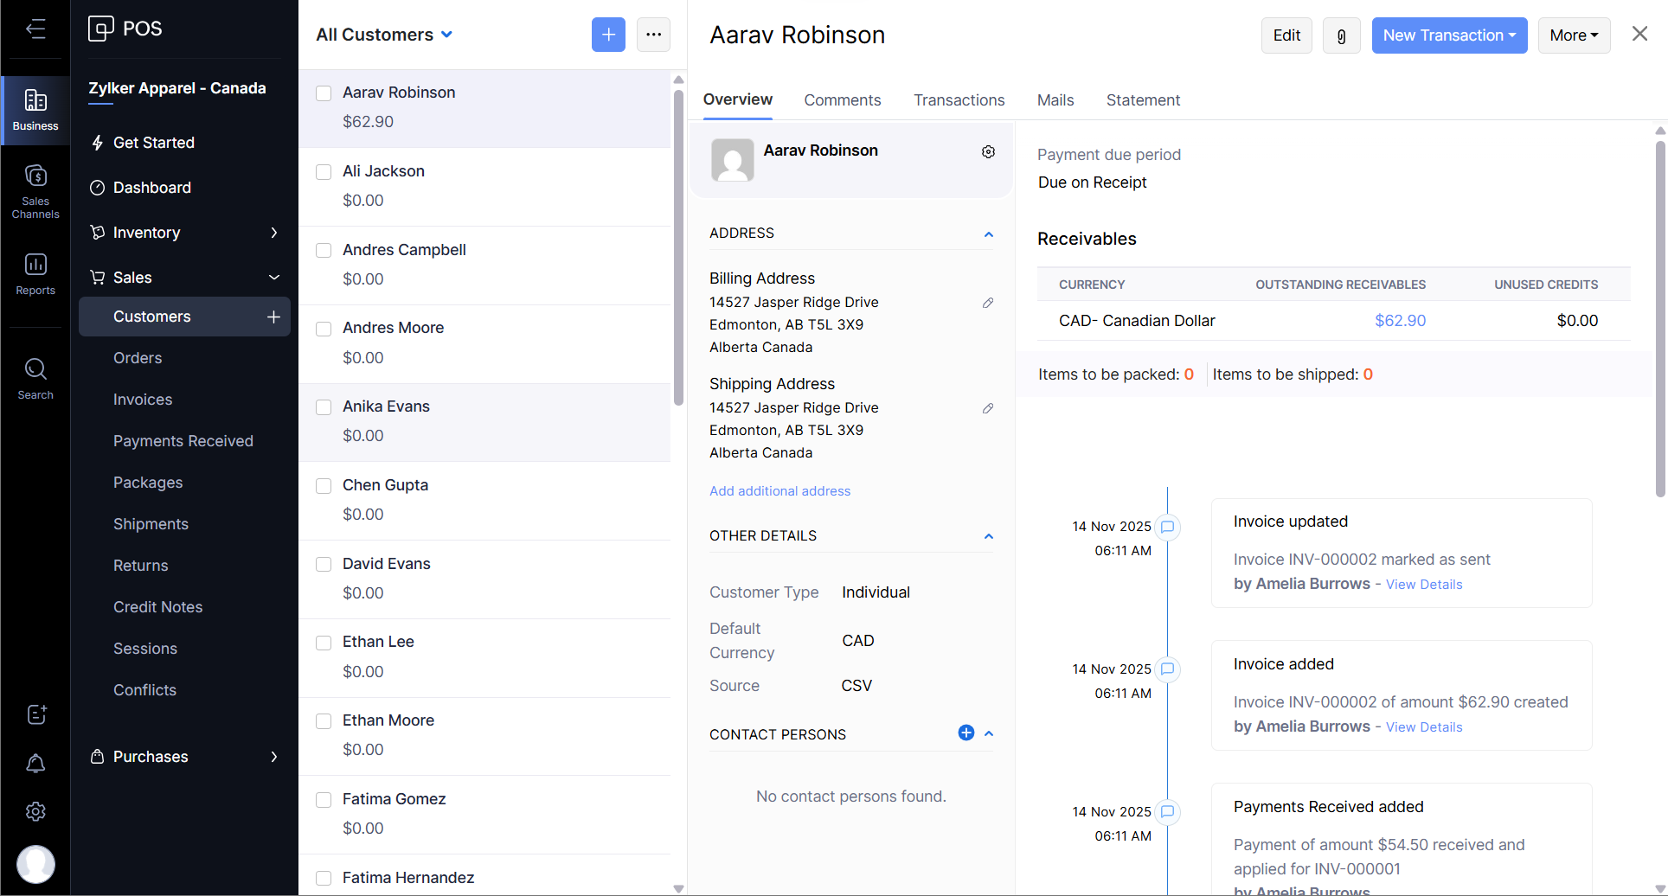Collapse the sidebar with the menu icon
1668x896 pixels.
[35, 29]
